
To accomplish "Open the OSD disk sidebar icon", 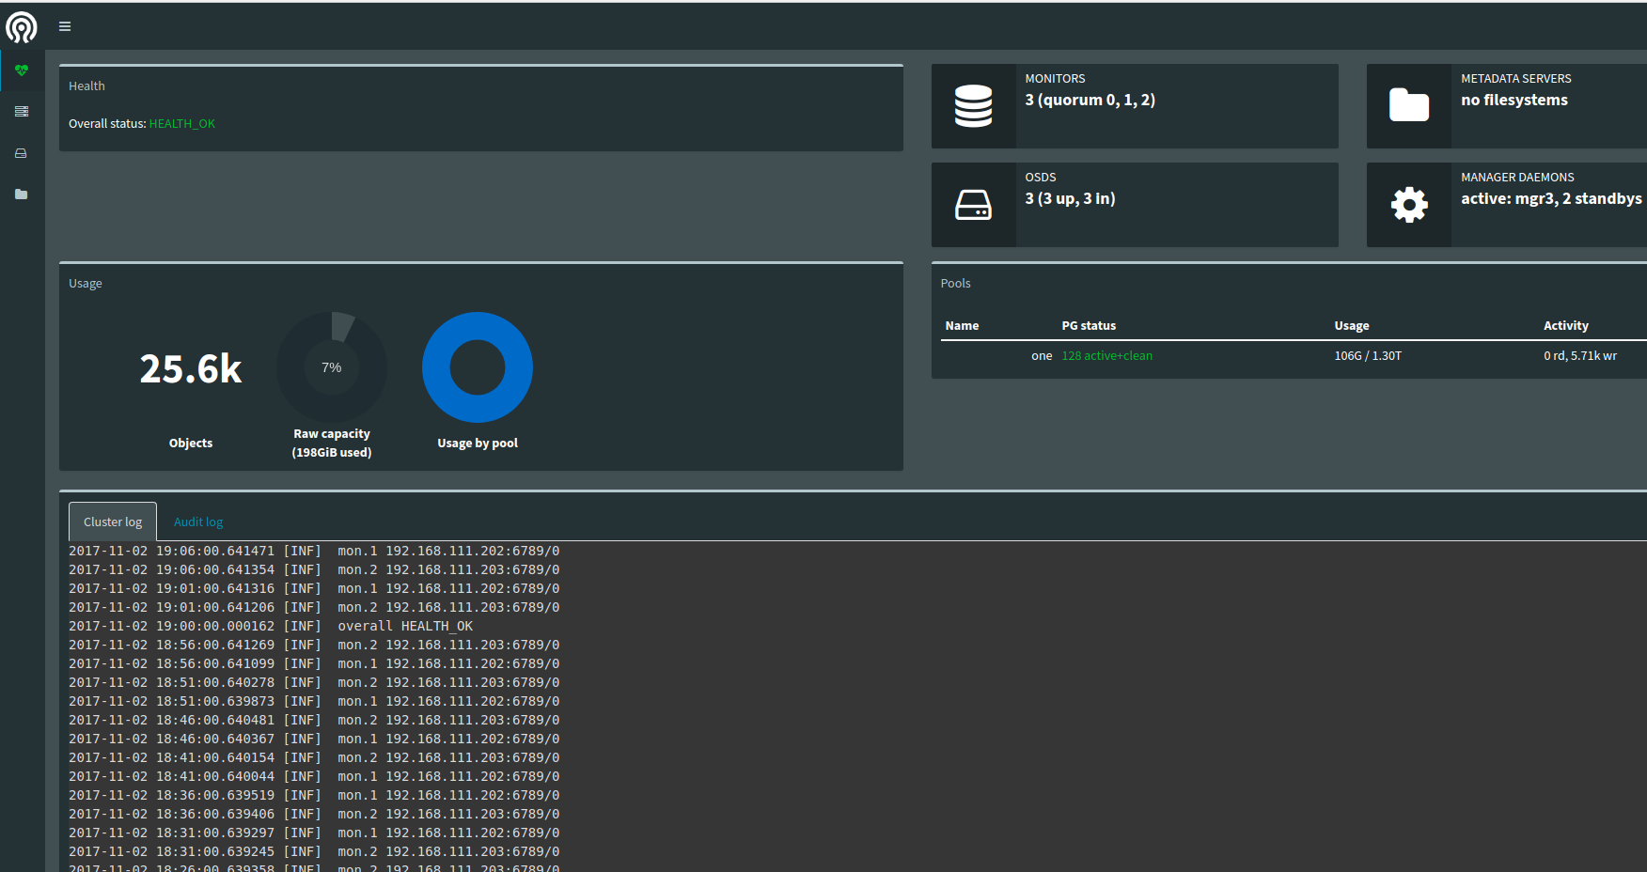I will coord(22,153).
